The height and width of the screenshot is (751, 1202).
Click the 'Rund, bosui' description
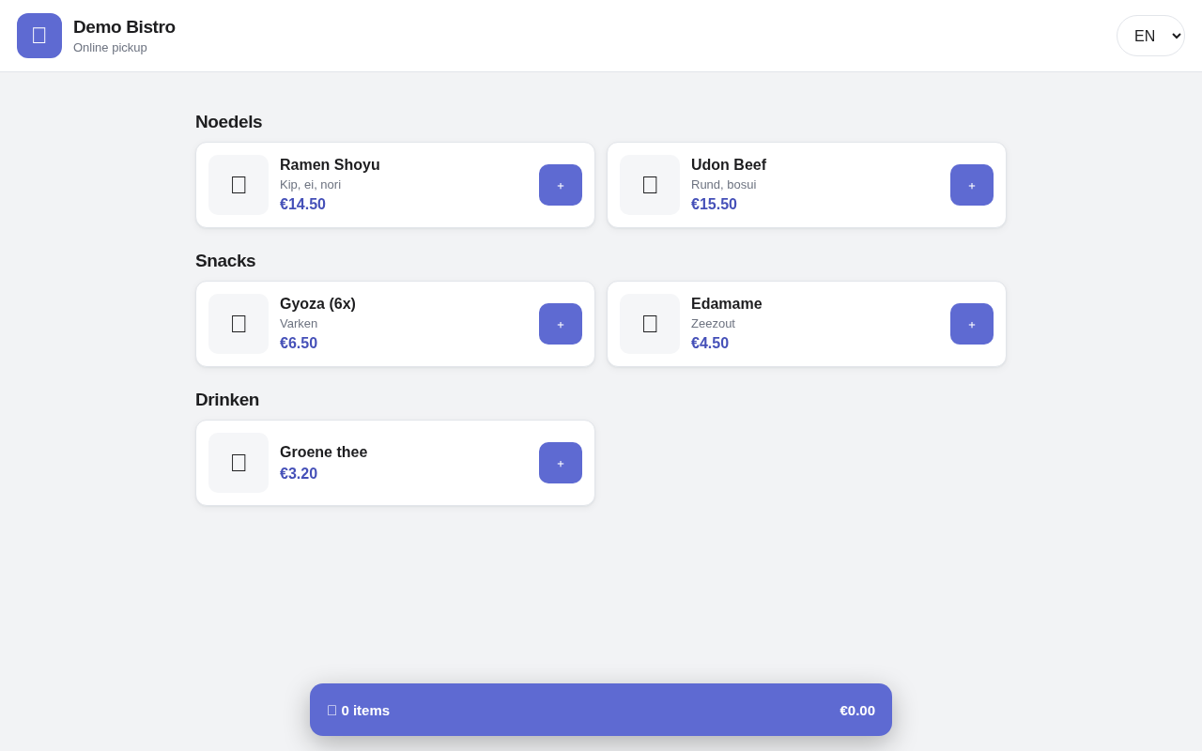[723, 185]
